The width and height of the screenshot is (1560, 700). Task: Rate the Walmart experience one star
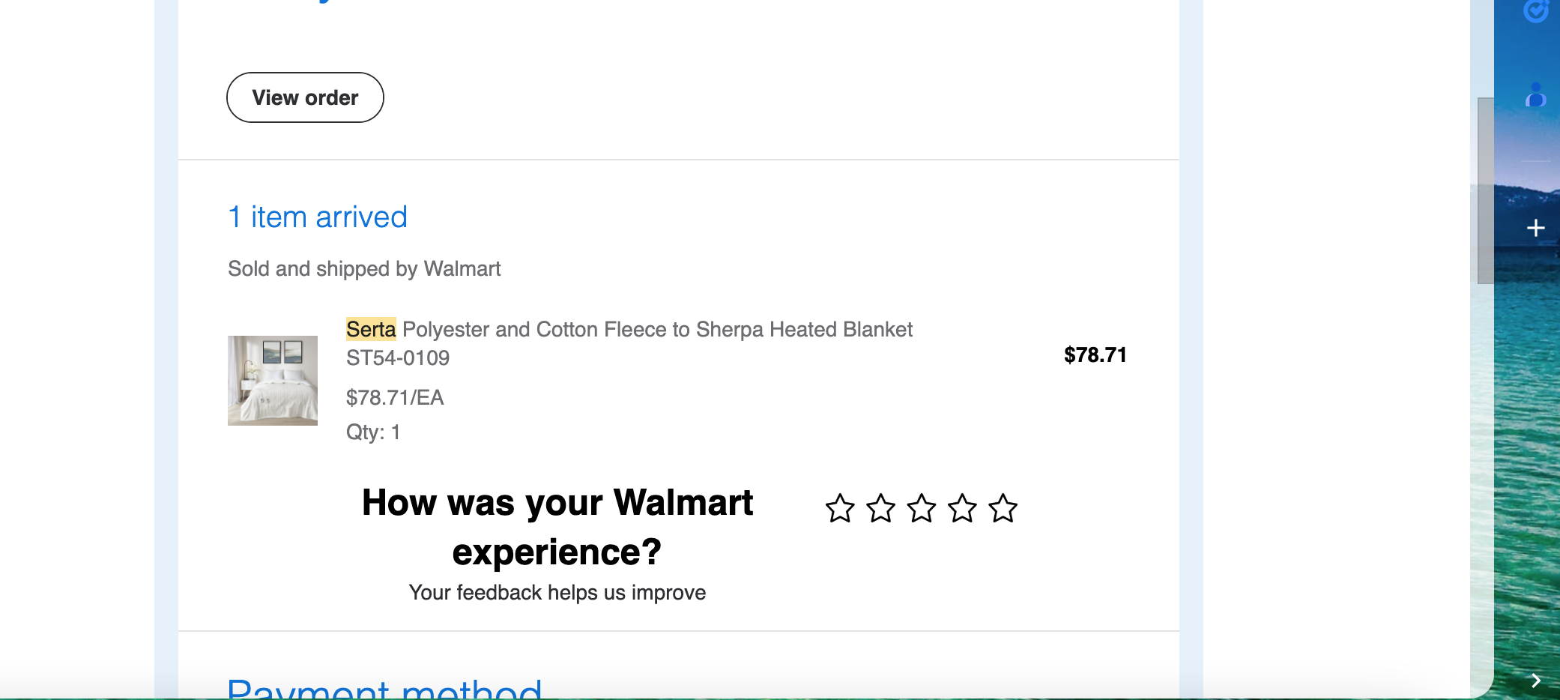tap(840, 508)
